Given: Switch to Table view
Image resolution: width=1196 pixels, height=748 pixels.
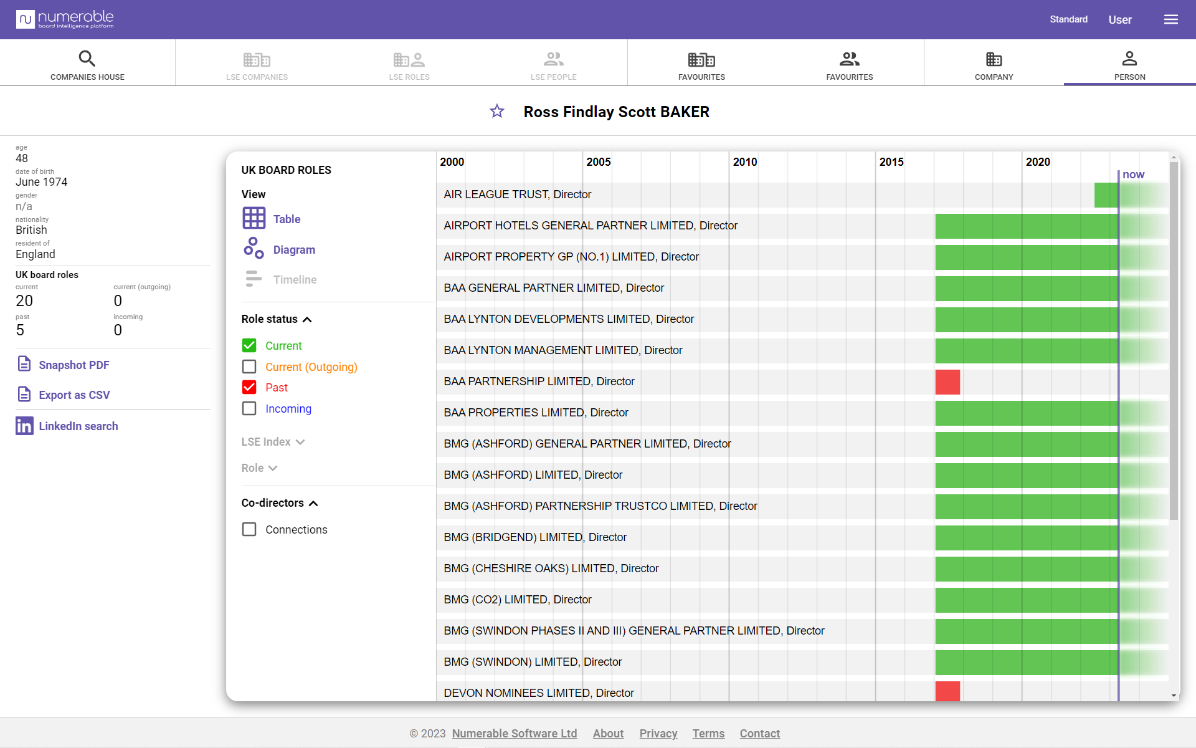Looking at the screenshot, I should [x=287, y=219].
